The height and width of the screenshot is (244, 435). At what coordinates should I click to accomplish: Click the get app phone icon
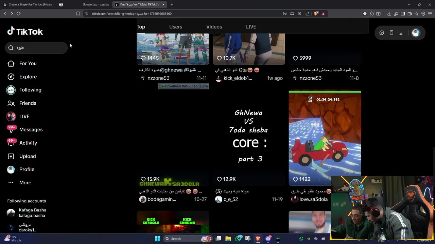point(391,33)
